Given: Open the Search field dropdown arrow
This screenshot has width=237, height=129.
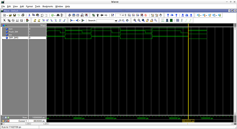Looking at the screenshot, I should (x=116, y=21).
